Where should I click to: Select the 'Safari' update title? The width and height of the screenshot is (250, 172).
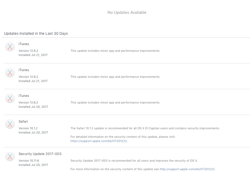23,121
